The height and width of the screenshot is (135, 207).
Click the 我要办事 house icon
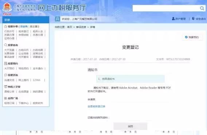pos(5,26)
